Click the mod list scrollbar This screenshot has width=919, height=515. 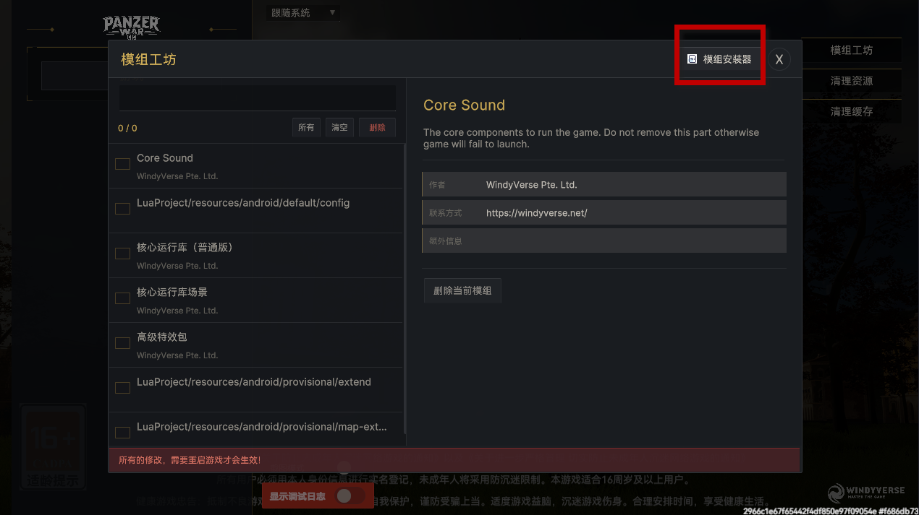tap(404, 289)
